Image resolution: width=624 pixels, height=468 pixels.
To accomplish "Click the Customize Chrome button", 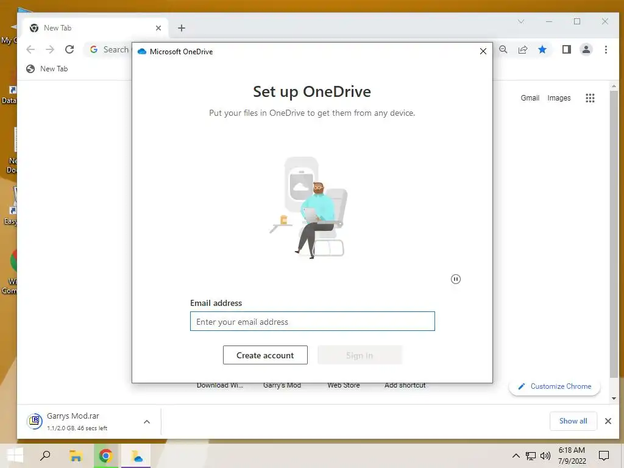I will point(555,386).
